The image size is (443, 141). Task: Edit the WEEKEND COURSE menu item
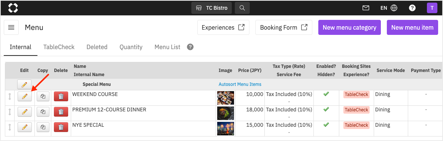(25, 96)
